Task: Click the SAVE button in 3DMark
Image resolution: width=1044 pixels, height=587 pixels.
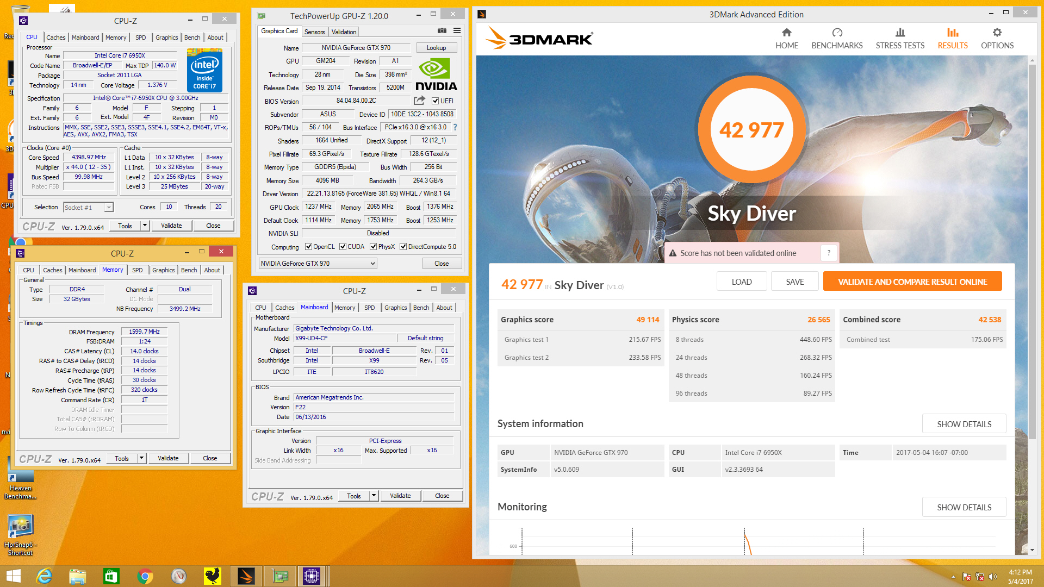Action: coord(794,282)
